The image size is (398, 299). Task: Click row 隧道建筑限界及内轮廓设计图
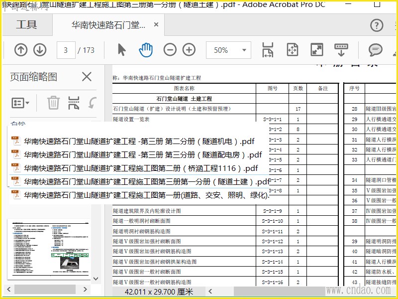147,211
